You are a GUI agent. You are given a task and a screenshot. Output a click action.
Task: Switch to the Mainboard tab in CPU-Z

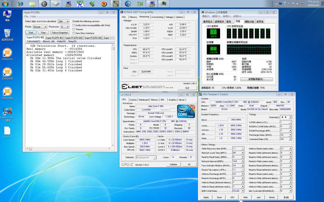pyautogui.click(x=144, y=100)
